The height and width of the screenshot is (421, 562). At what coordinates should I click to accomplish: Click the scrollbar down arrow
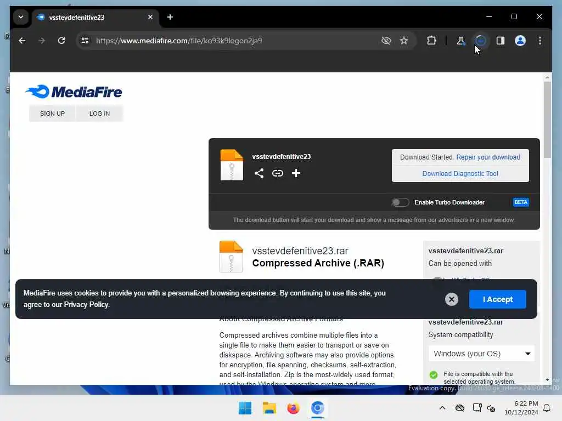click(547, 380)
